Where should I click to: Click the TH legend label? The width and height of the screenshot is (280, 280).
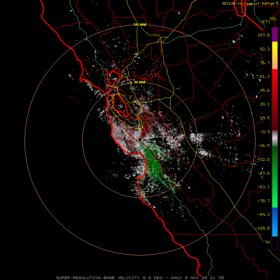coord(267,242)
